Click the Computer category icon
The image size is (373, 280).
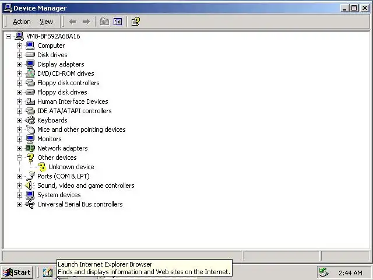(x=30, y=45)
